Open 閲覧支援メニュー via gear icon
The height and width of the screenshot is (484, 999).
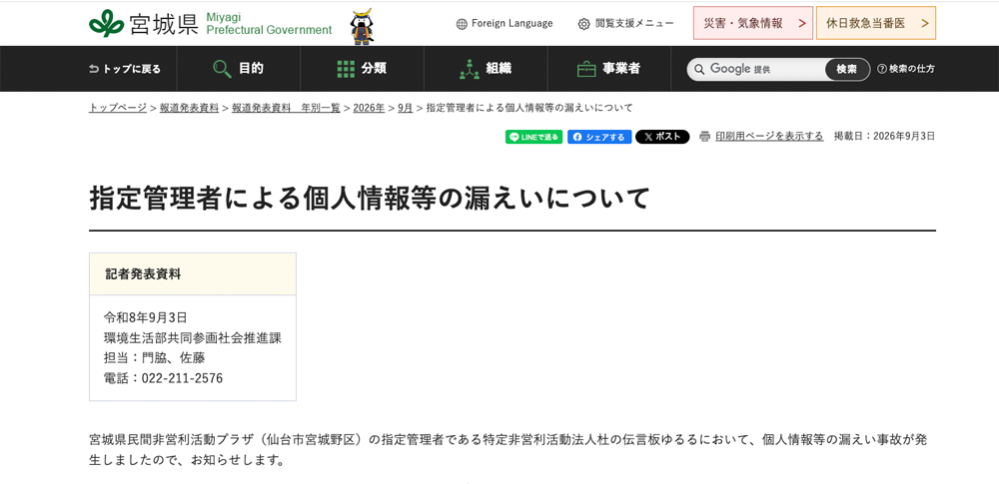pos(583,24)
